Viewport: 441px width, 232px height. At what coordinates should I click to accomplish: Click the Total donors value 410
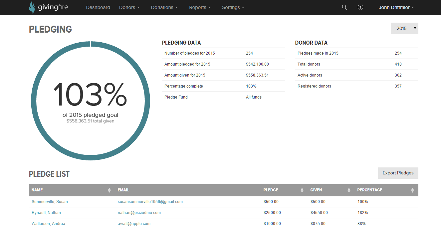(398, 64)
